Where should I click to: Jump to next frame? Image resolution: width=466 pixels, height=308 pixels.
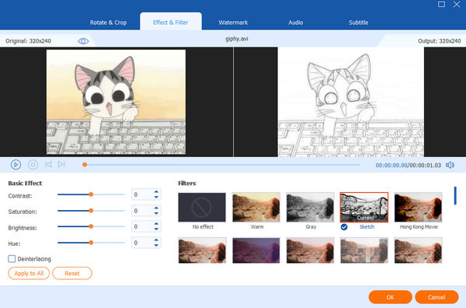click(61, 165)
